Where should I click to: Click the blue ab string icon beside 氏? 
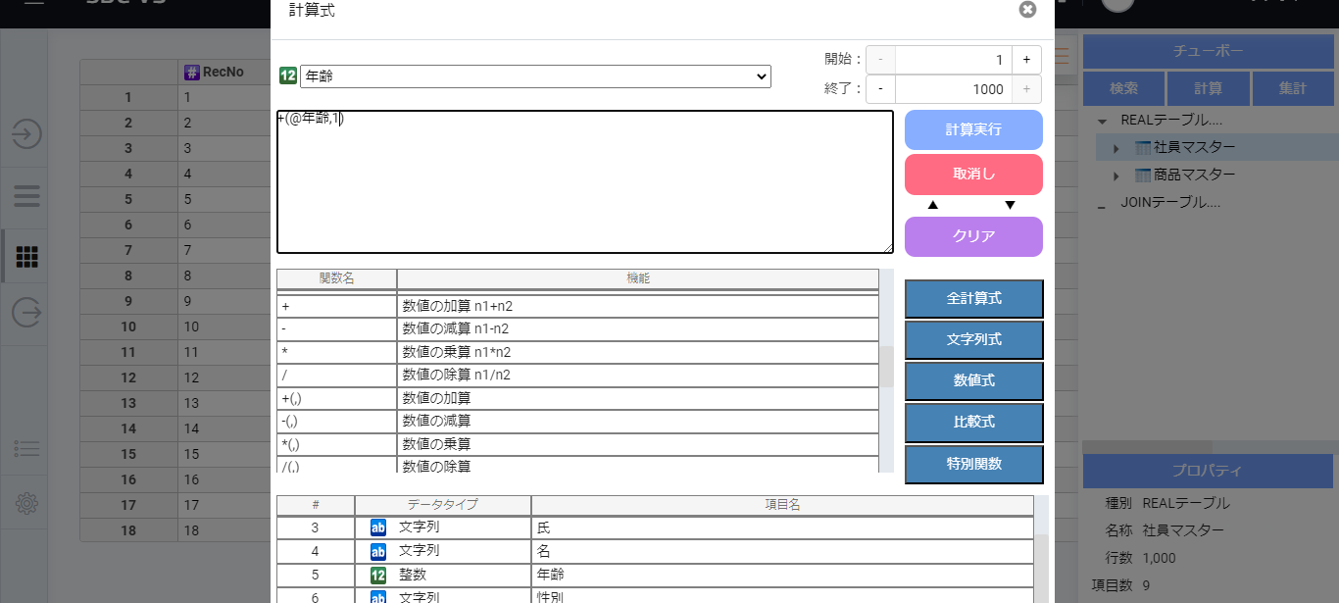378,527
